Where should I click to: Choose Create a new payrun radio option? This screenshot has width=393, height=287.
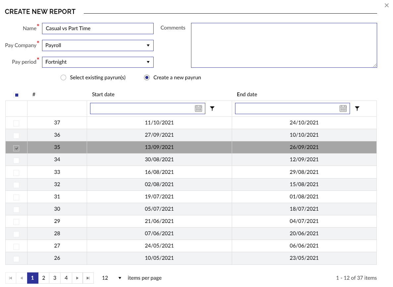pyautogui.click(x=147, y=78)
